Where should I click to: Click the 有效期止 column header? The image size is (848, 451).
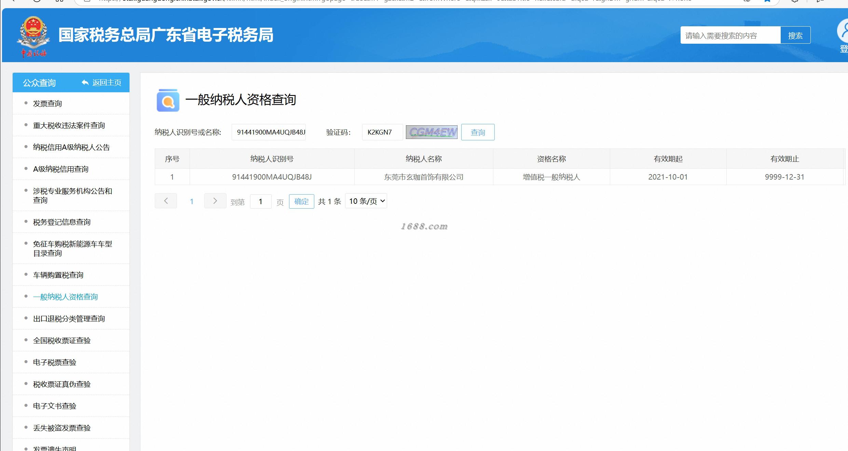[784, 159]
